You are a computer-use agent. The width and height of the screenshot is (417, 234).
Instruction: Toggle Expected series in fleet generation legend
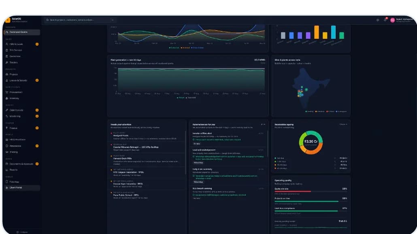point(191,98)
